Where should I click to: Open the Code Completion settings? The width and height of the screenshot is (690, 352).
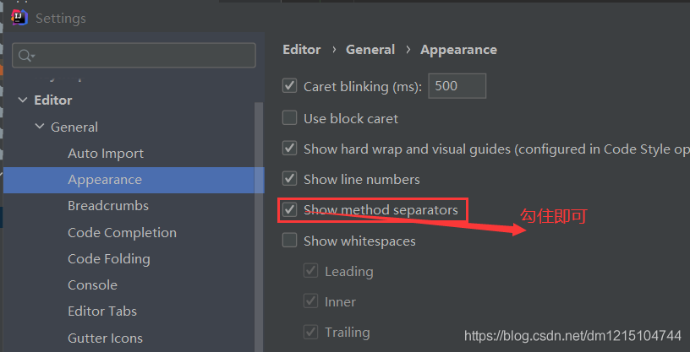pyautogui.click(x=122, y=232)
